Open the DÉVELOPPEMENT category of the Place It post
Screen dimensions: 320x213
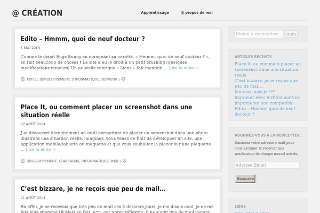point(42,161)
